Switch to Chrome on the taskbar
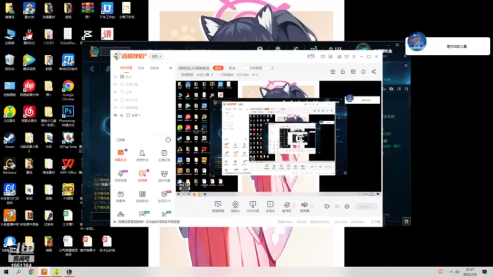 point(31,271)
